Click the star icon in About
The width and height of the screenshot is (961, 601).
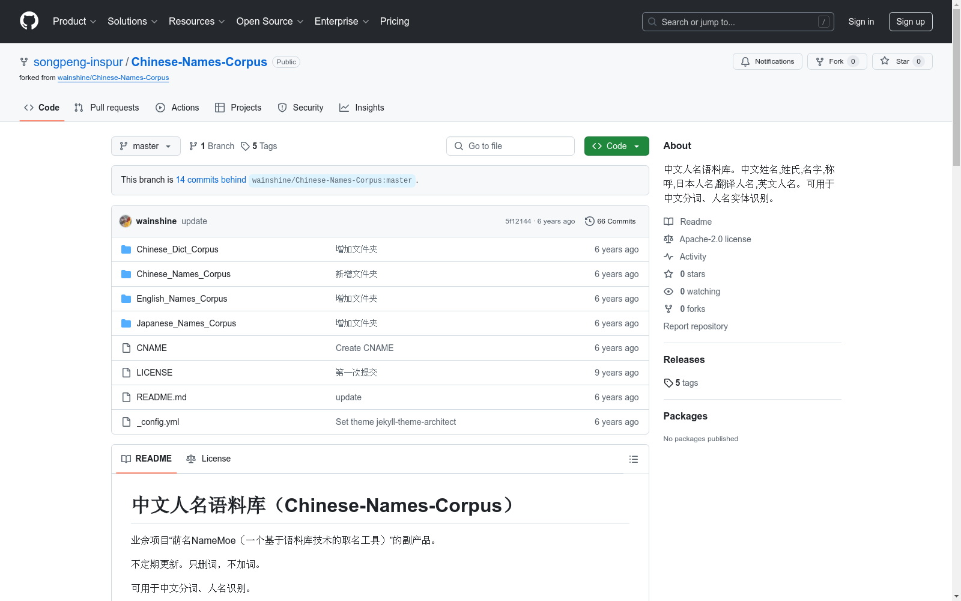(668, 274)
